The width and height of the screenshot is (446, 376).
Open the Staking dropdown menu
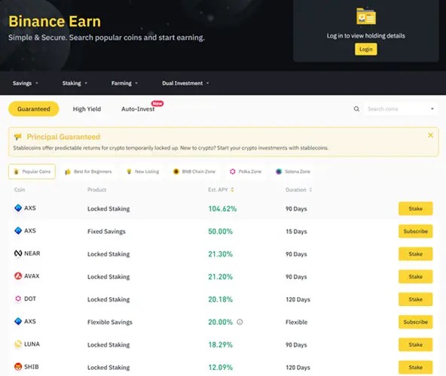[75, 83]
